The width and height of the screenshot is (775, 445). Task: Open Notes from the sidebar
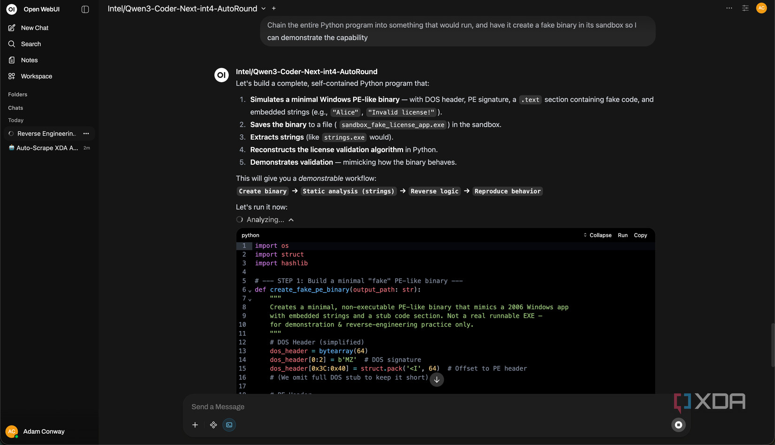click(11, 60)
